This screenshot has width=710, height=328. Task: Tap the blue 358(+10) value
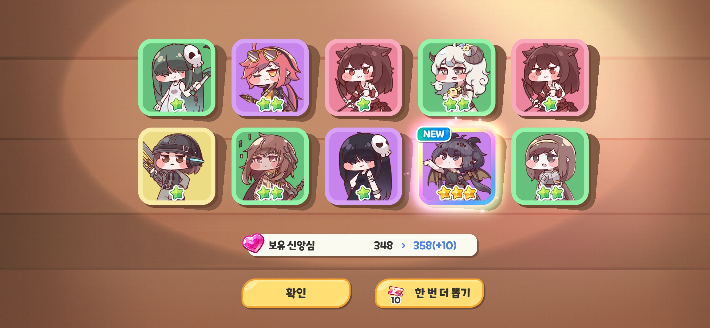pyautogui.click(x=435, y=245)
